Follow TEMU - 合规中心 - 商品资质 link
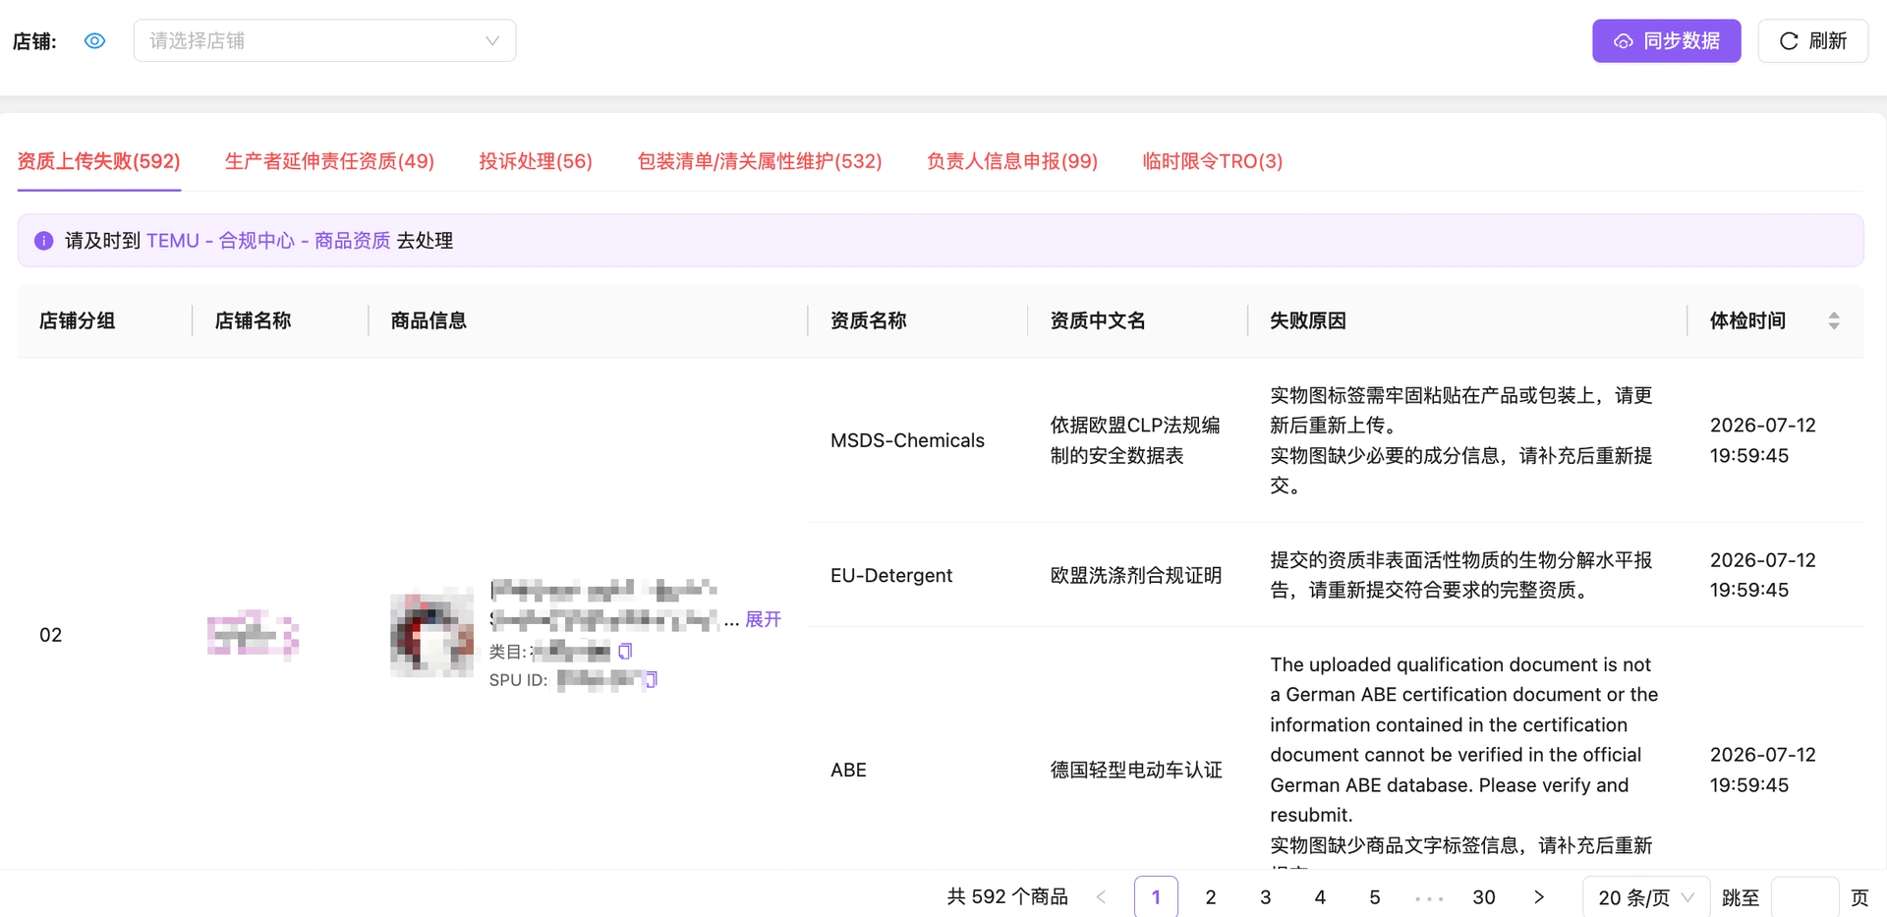This screenshot has height=917, width=1887. [268, 241]
